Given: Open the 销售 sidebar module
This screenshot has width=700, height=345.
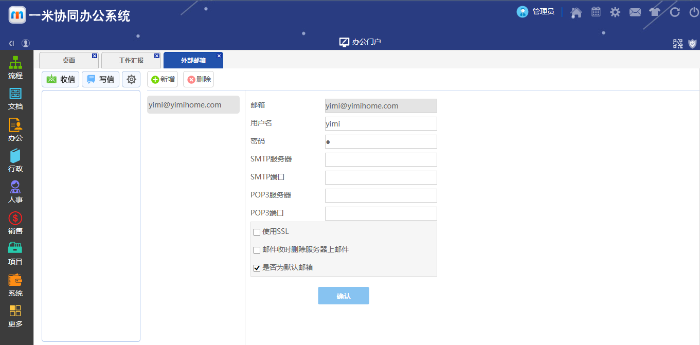Looking at the screenshot, I should point(15,223).
